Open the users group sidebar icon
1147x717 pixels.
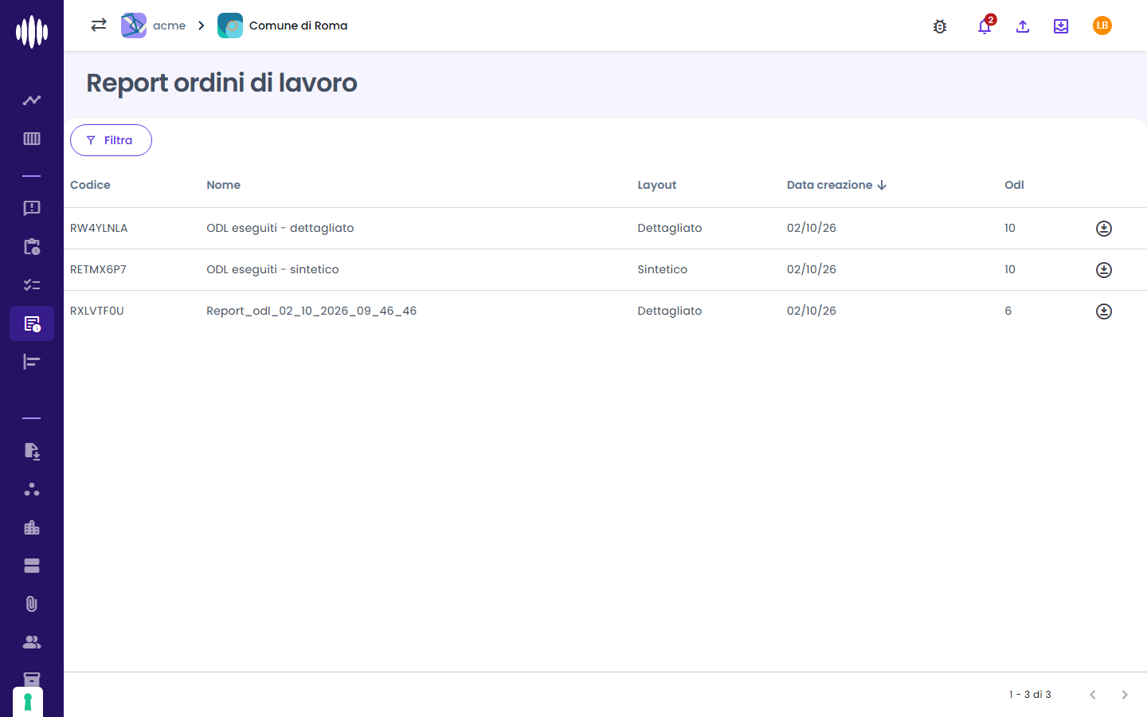(32, 642)
